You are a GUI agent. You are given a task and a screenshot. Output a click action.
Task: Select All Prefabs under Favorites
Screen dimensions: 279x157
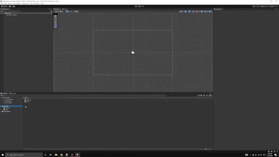coord(8,103)
